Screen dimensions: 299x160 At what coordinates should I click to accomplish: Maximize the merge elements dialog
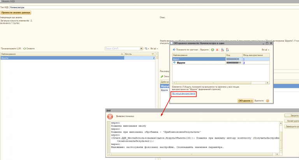[267, 43]
